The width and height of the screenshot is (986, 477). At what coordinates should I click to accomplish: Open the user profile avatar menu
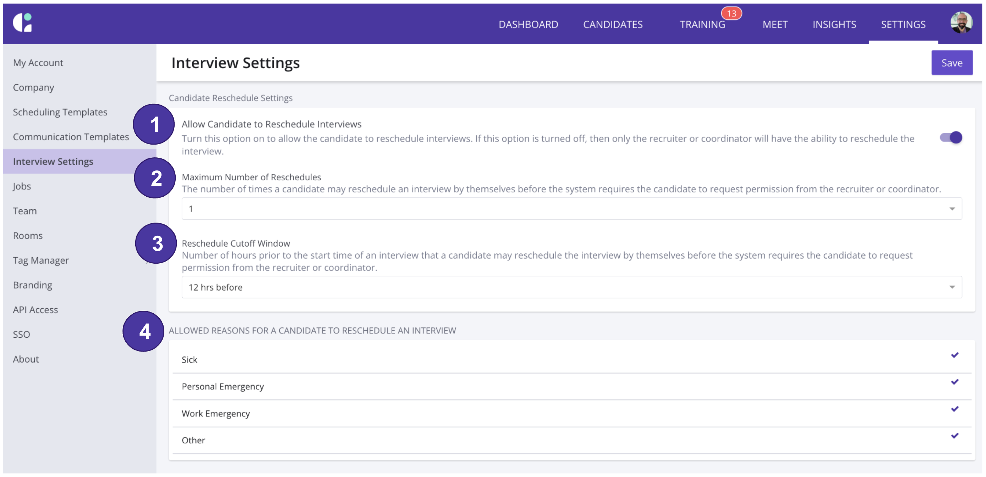tap(961, 23)
